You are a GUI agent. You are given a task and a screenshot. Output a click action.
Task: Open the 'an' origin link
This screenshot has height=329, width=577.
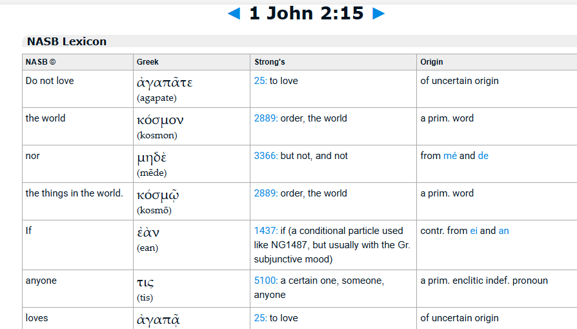click(503, 231)
